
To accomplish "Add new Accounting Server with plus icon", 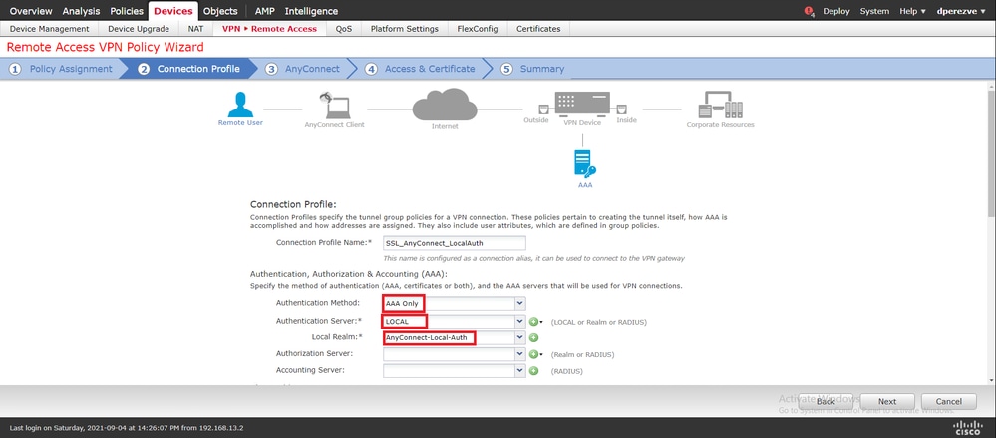I will [x=534, y=371].
